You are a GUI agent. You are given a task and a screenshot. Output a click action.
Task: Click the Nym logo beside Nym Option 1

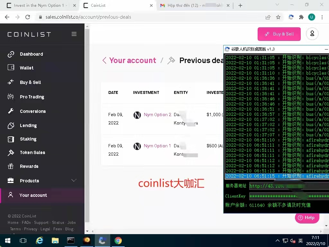137,146
